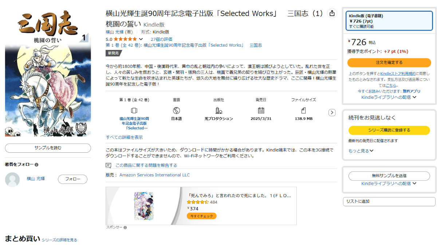
Task: Click the calendar release date icon
Action: click(x=261, y=110)
